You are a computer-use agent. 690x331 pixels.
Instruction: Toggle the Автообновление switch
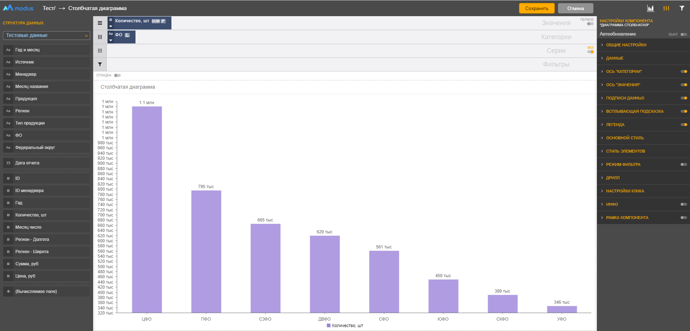[x=684, y=34]
